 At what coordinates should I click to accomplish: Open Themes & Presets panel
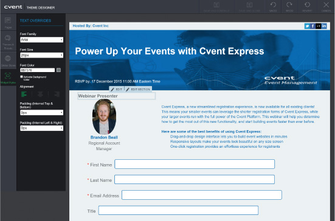tap(8, 41)
